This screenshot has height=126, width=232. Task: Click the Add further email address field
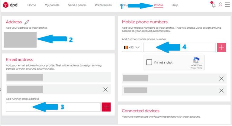53,107
